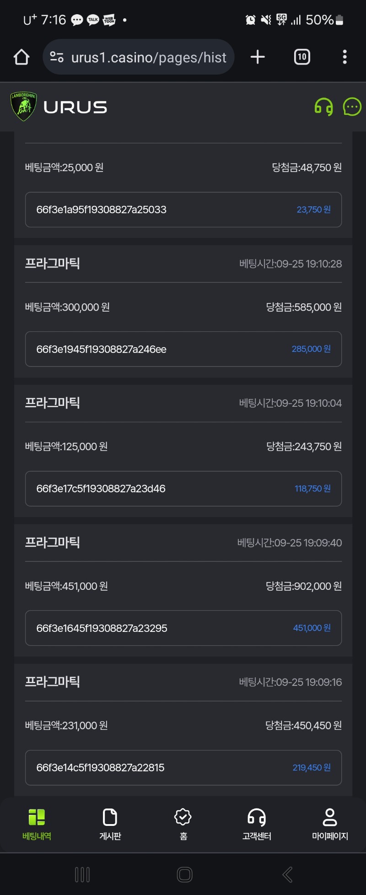The image size is (366, 895).
Task: Click the 285,000 원 profit link
Action: (x=311, y=349)
